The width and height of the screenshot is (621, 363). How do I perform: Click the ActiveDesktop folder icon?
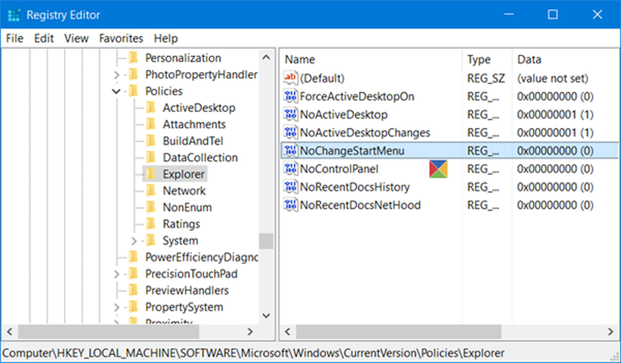pos(151,108)
